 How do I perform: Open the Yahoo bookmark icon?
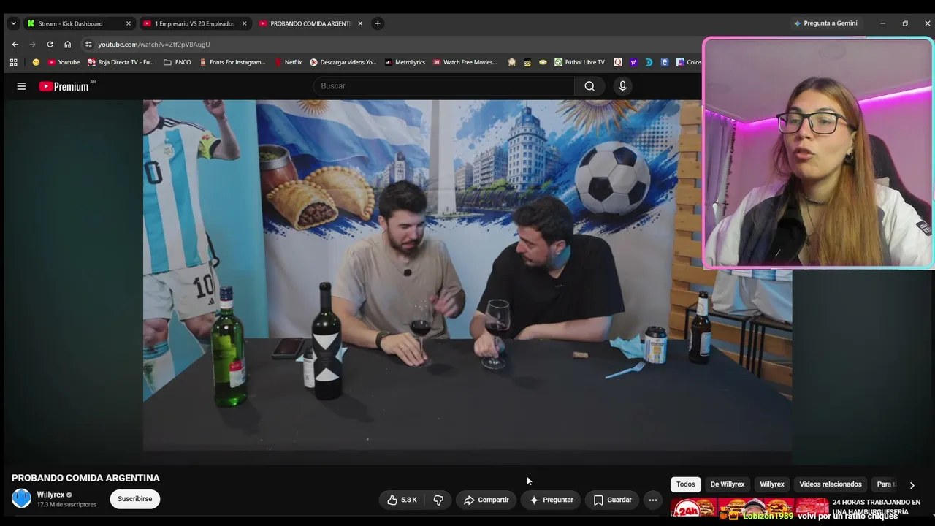coord(633,62)
